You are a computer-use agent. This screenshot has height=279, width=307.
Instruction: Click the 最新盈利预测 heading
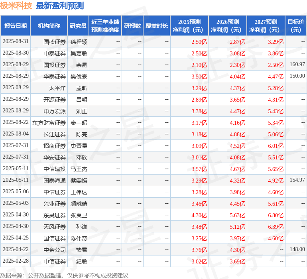pyautogui.click(x=60, y=6)
